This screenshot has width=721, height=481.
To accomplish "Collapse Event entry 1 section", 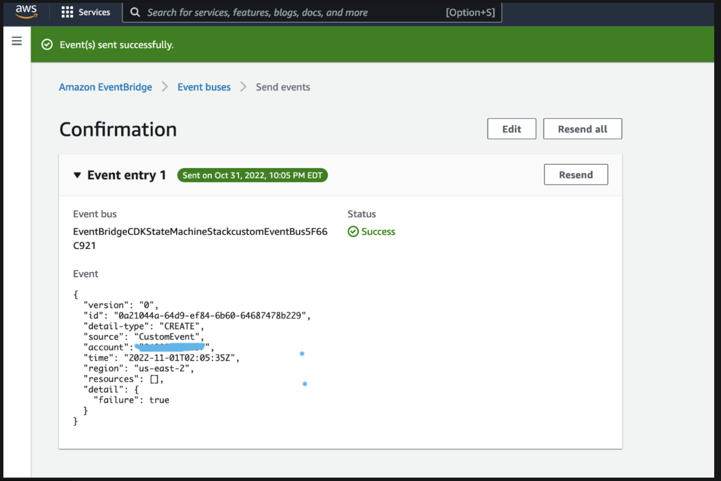I will [x=77, y=175].
